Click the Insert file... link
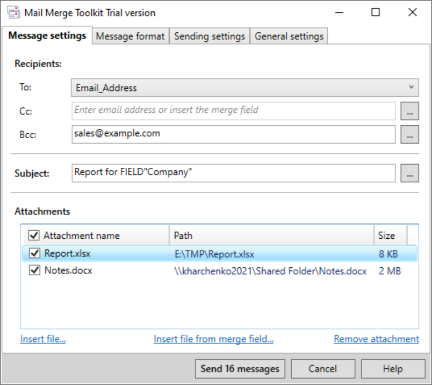Viewport: 432px width, 385px height. (43, 339)
